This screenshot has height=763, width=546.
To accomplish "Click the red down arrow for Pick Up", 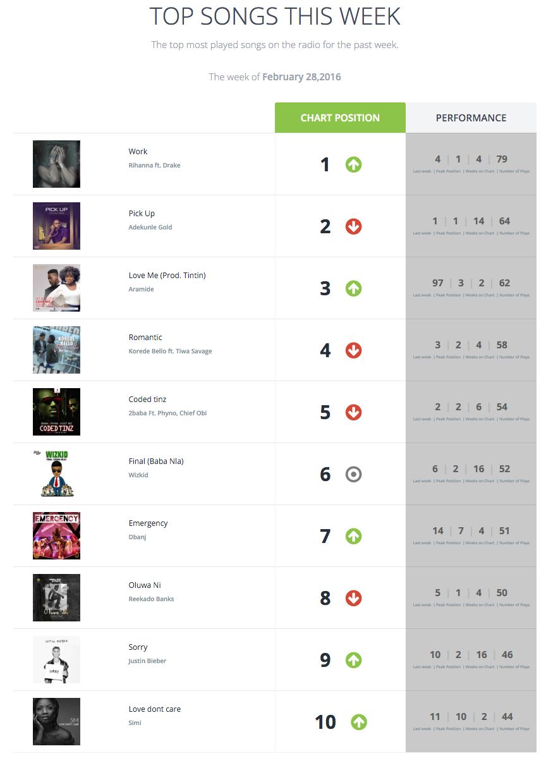I will point(353,227).
